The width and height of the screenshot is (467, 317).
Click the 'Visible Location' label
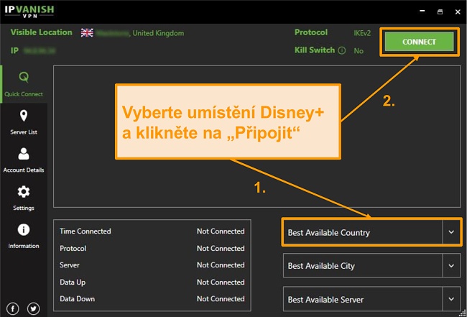click(x=42, y=32)
